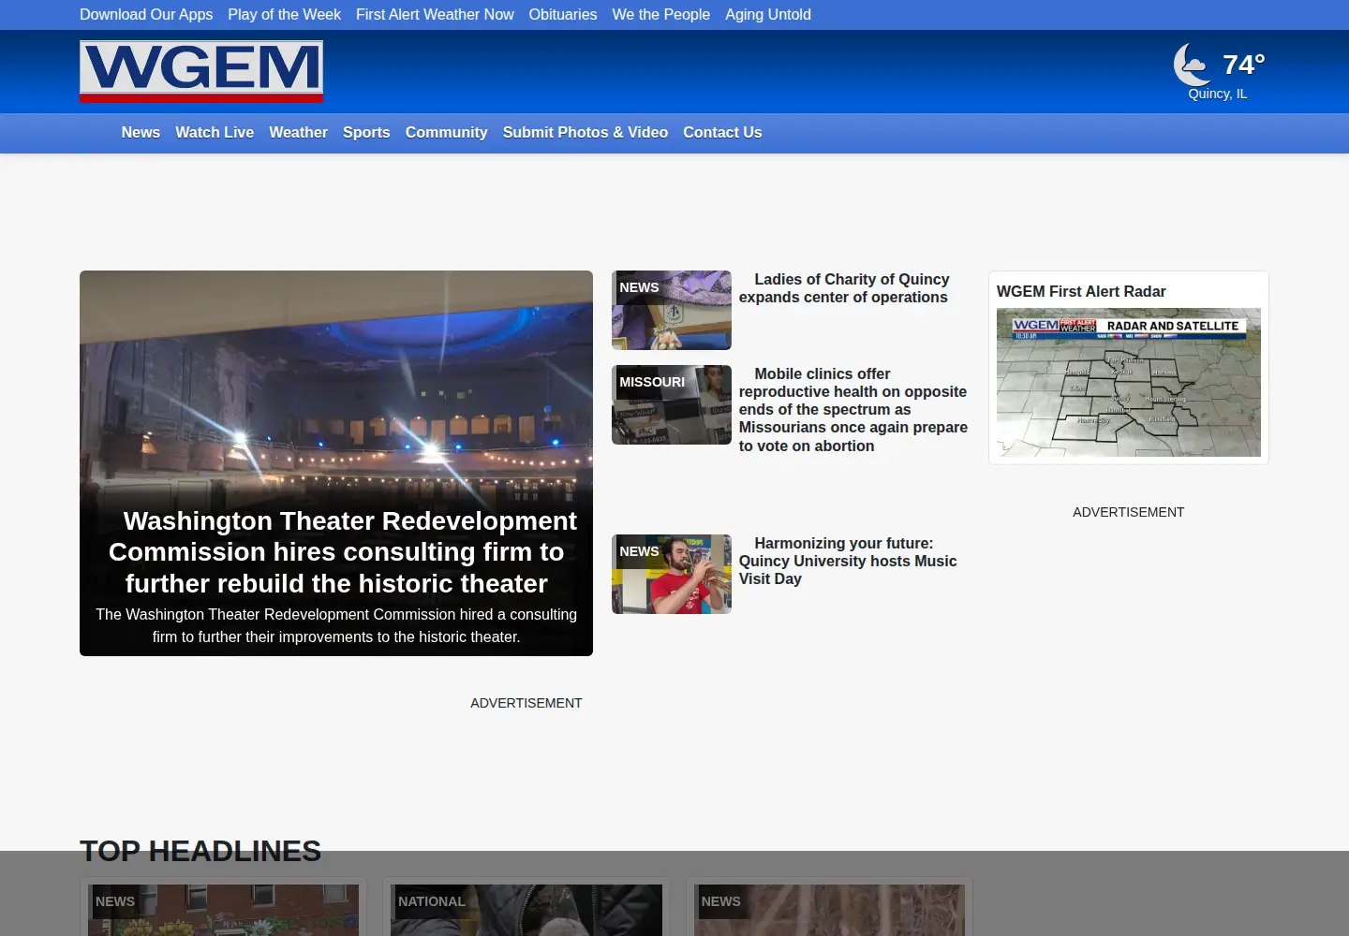1349x936 pixels.
Task: Open Download Our Apps link
Action: pos(146,15)
